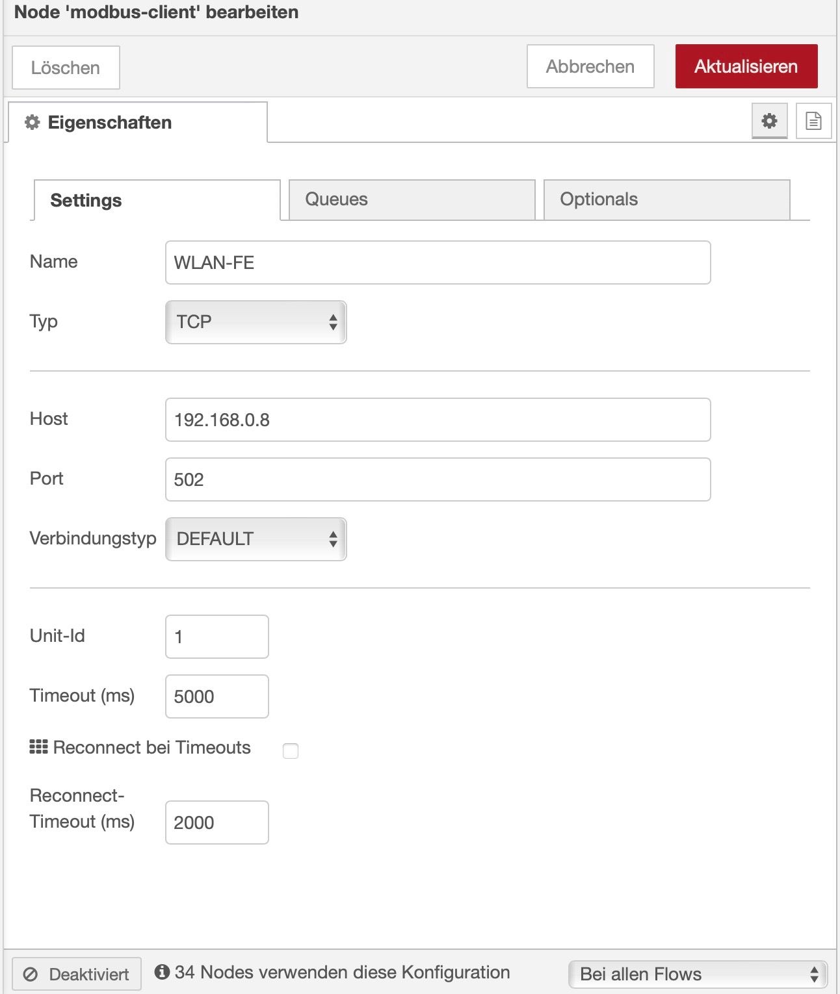Open the Typ TCP dropdown

pyautogui.click(x=256, y=322)
